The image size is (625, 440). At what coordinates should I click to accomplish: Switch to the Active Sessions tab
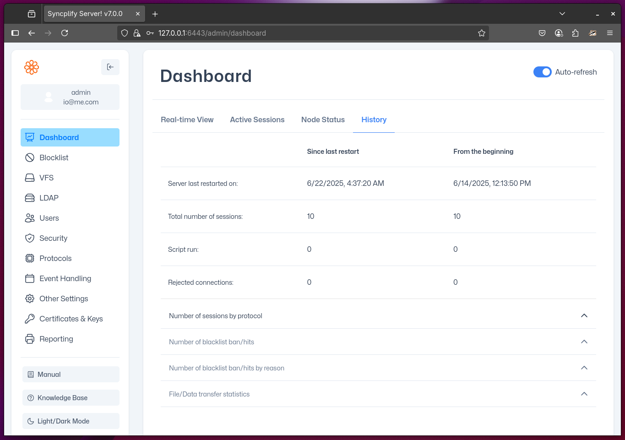point(257,120)
